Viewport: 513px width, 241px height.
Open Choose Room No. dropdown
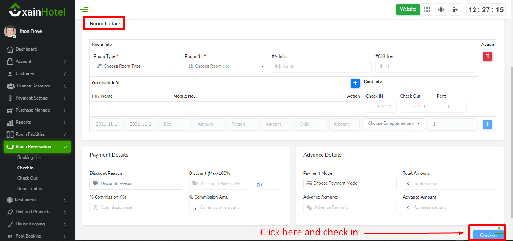tap(226, 67)
